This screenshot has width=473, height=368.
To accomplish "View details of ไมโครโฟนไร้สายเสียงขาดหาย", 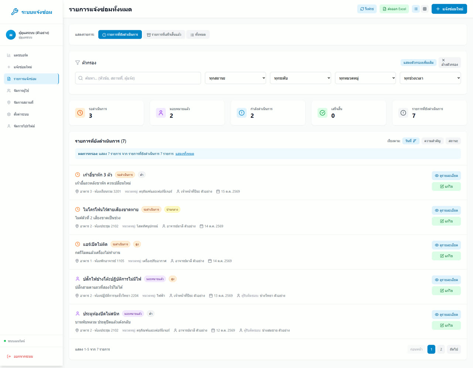I will click(446, 210).
